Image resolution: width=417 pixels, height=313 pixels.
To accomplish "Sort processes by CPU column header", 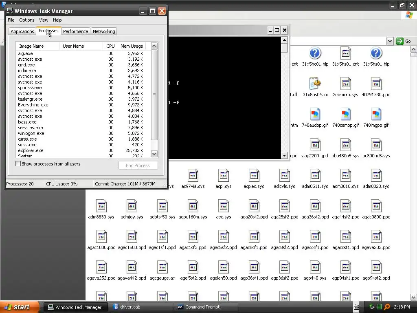I will click(x=110, y=46).
